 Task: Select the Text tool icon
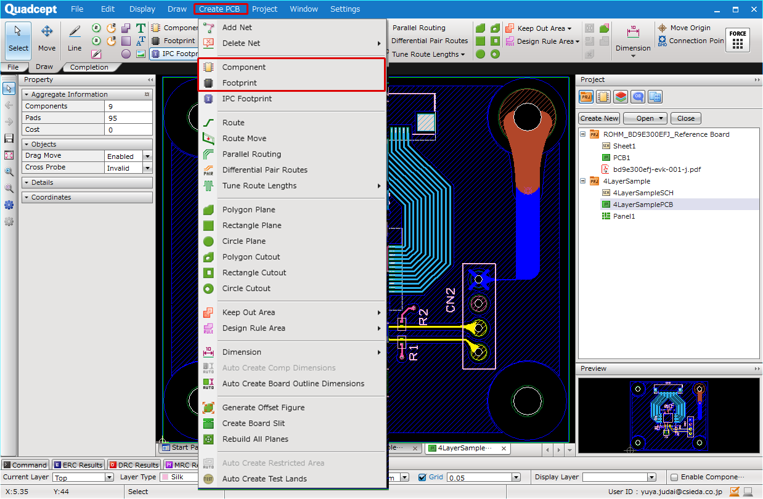click(141, 28)
